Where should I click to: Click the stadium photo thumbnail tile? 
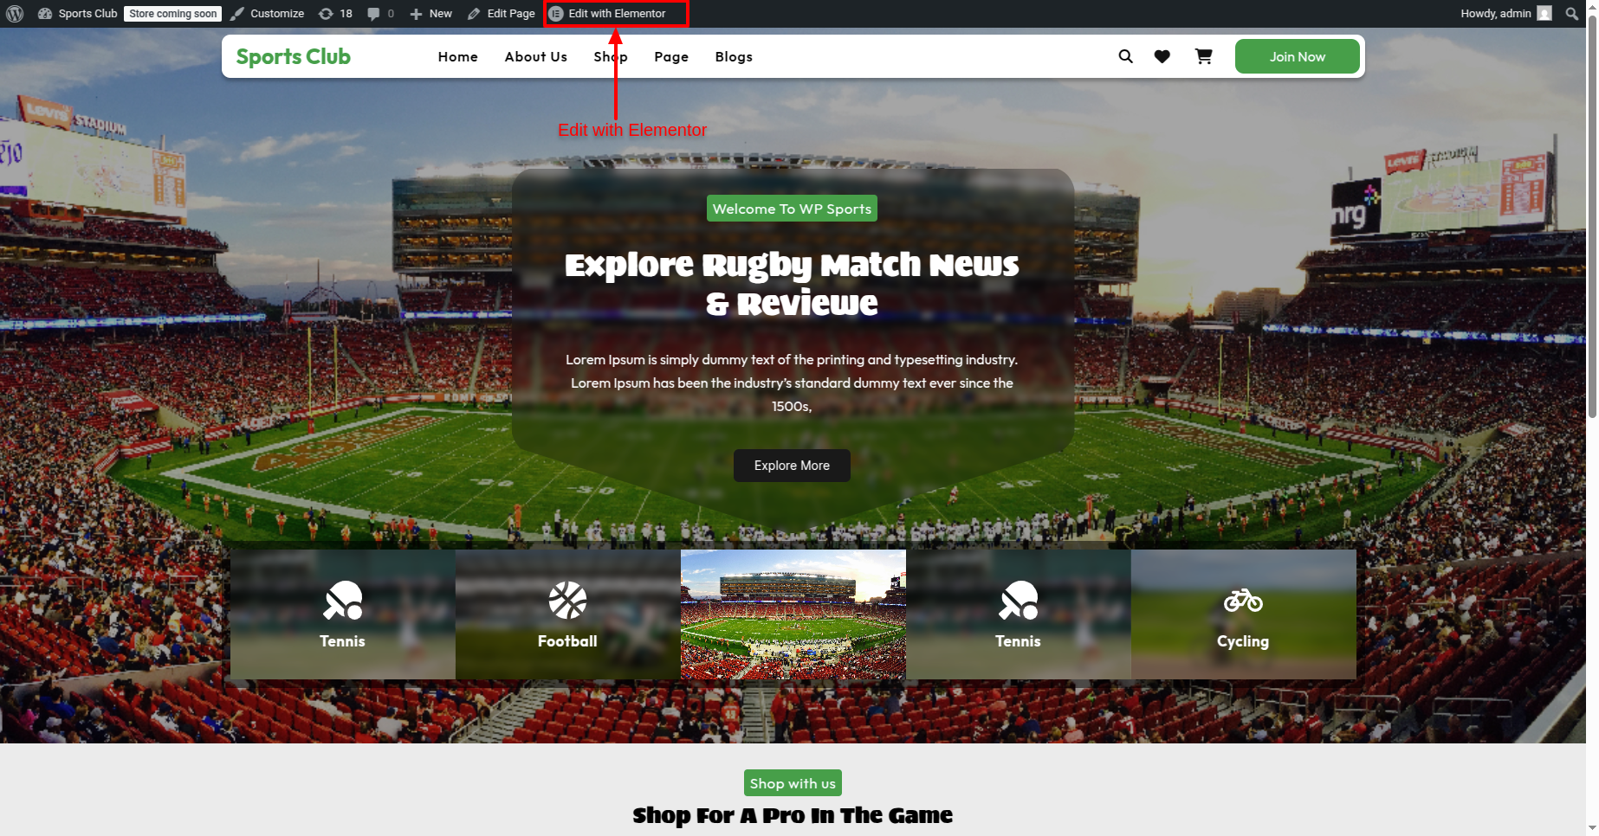(793, 614)
